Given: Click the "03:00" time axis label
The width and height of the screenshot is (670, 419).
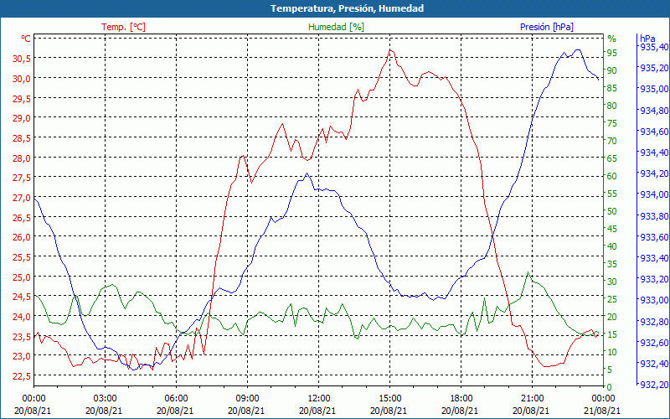Looking at the screenshot, I should pos(105,399).
